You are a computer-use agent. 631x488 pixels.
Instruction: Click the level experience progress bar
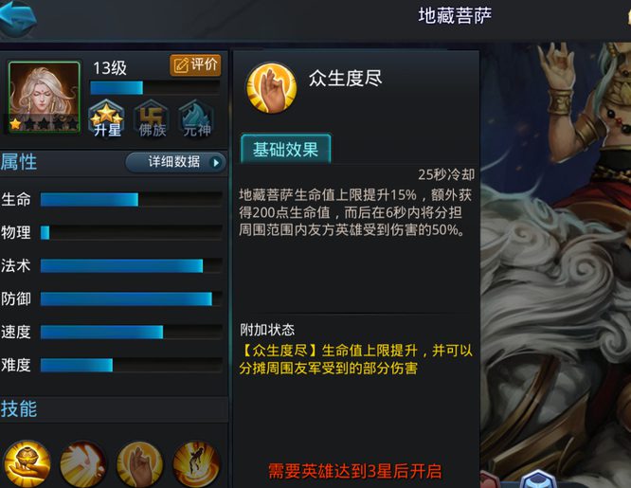[x=155, y=88]
